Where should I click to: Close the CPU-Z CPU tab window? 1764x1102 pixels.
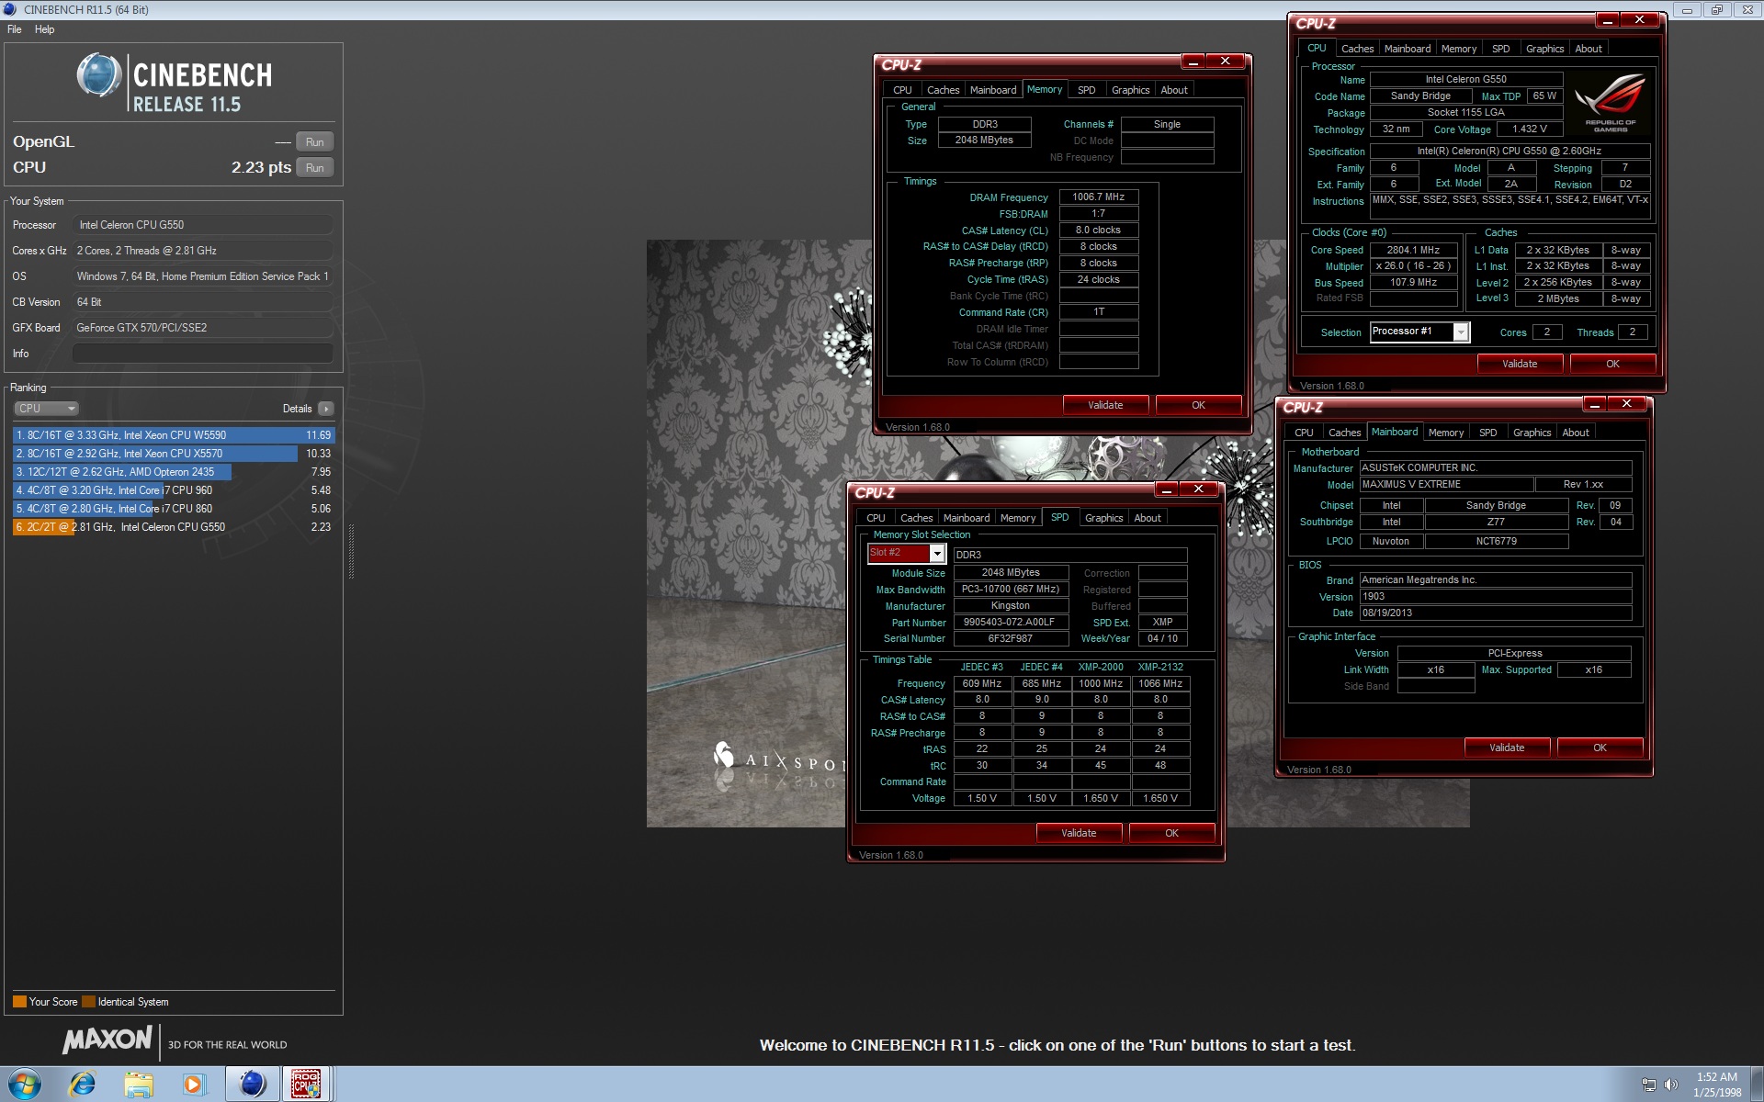1639,20
